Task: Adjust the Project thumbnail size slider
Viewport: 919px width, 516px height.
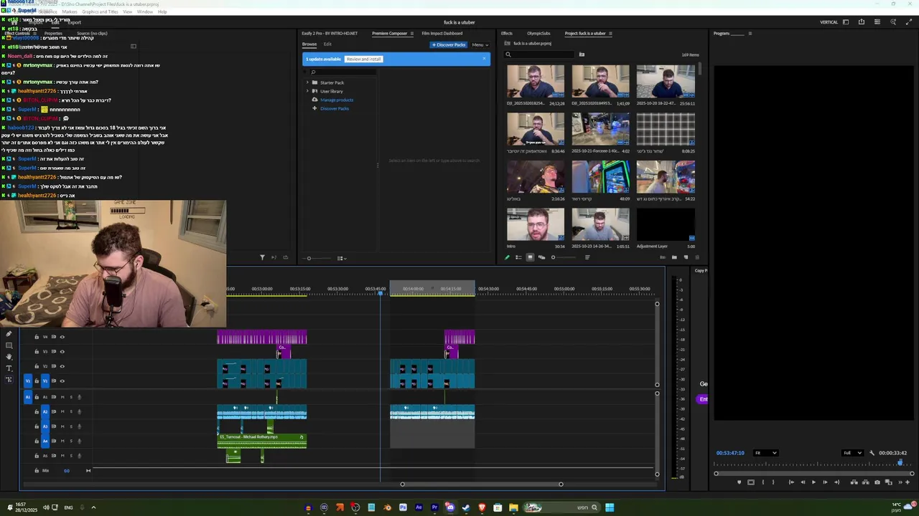Action: (x=564, y=257)
